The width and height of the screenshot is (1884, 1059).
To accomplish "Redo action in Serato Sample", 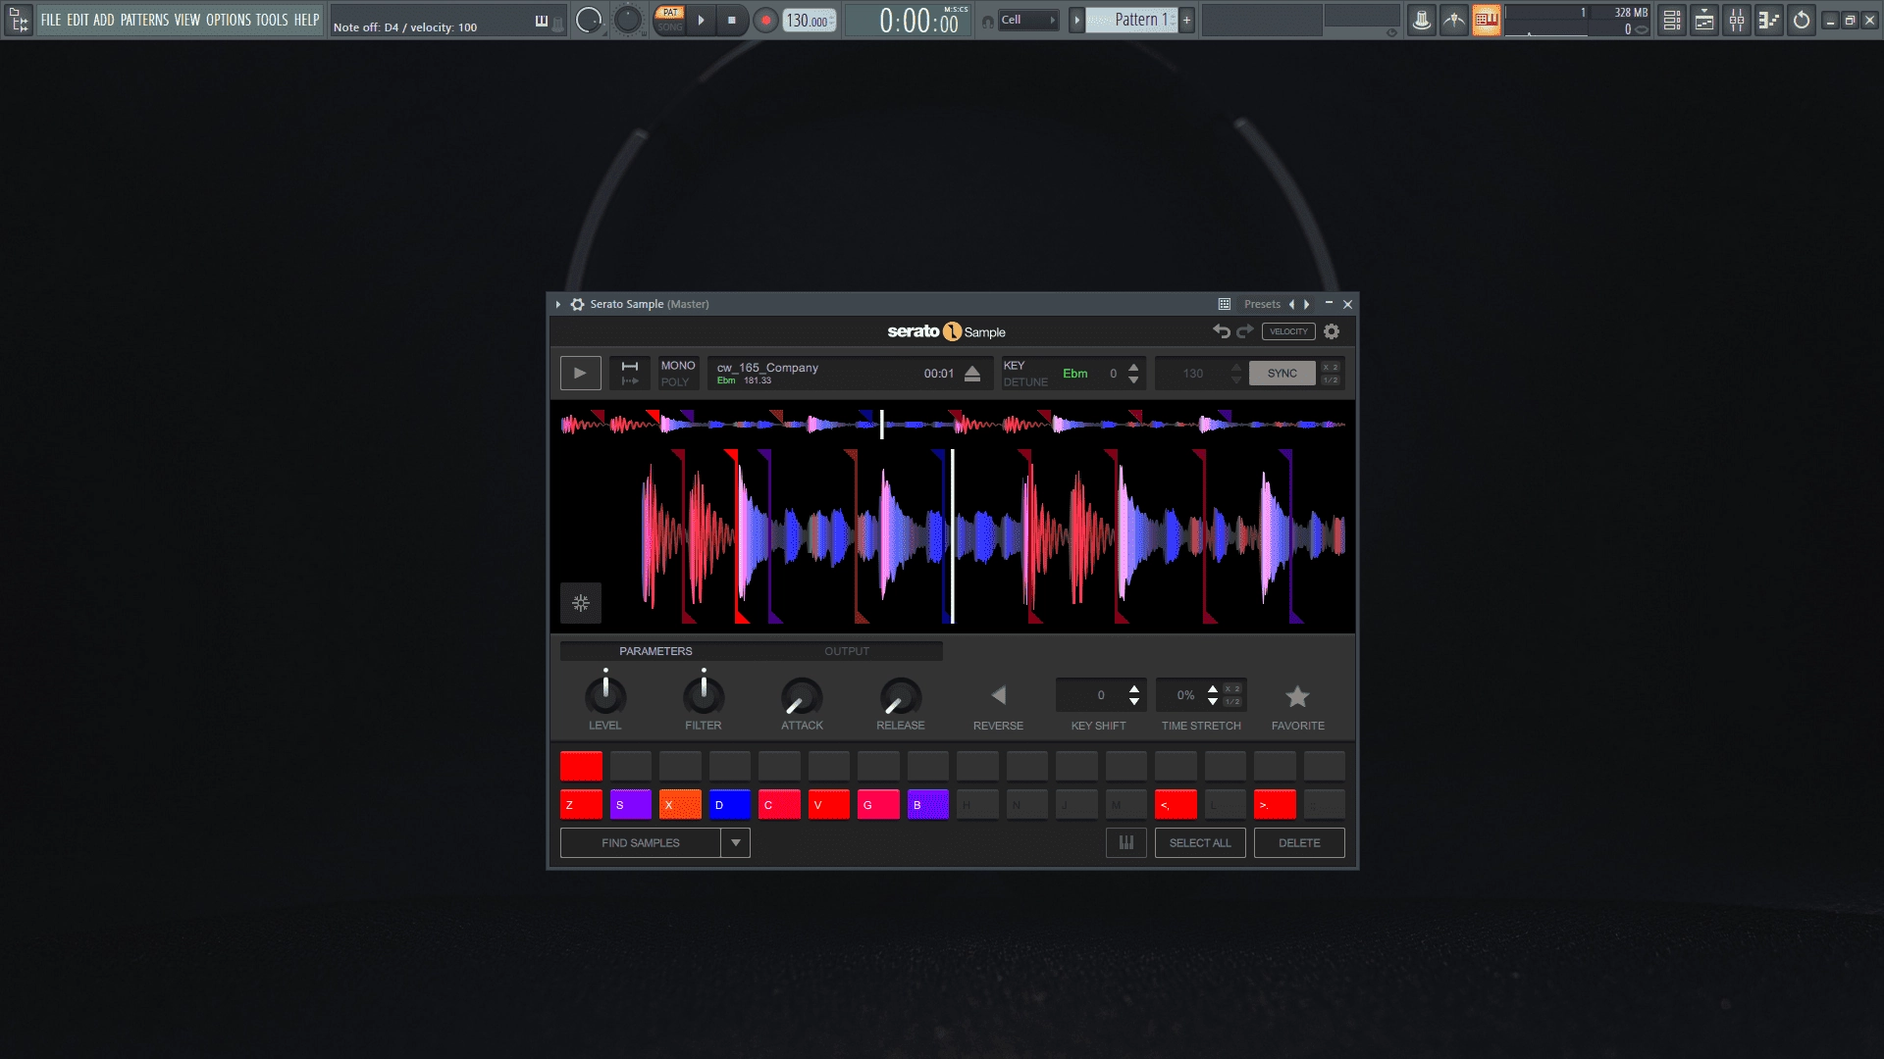I will [x=1245, y=331].
